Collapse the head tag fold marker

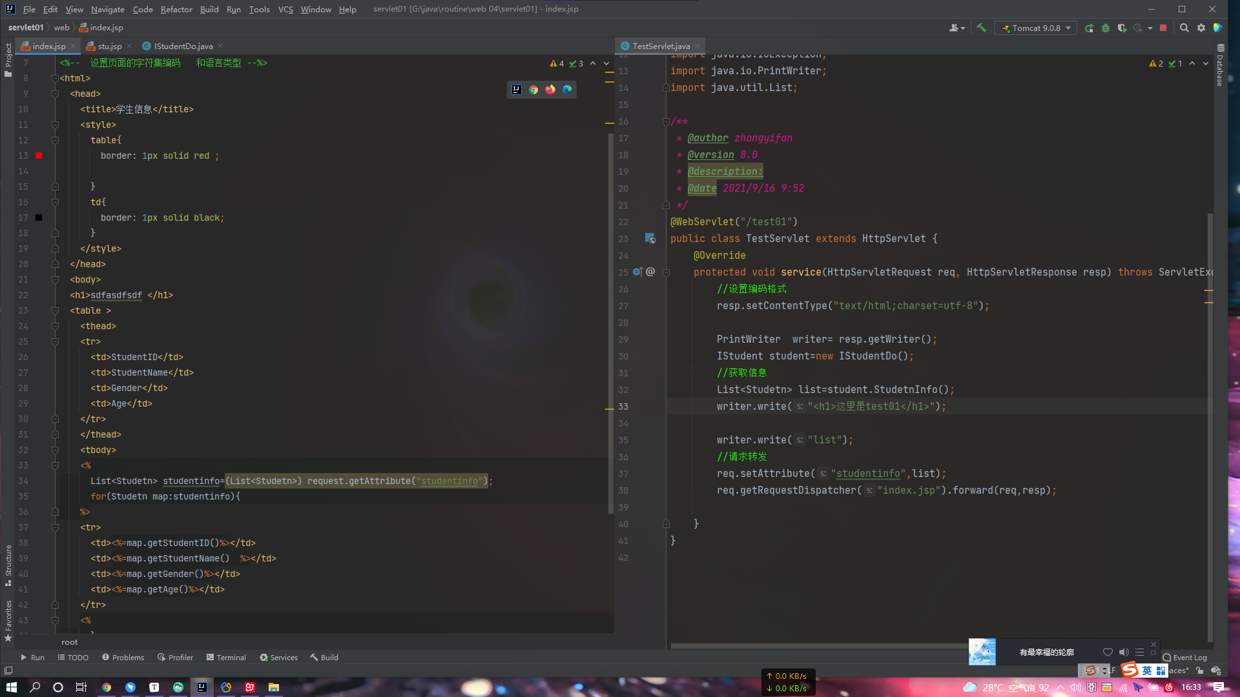tap(55, 94)
